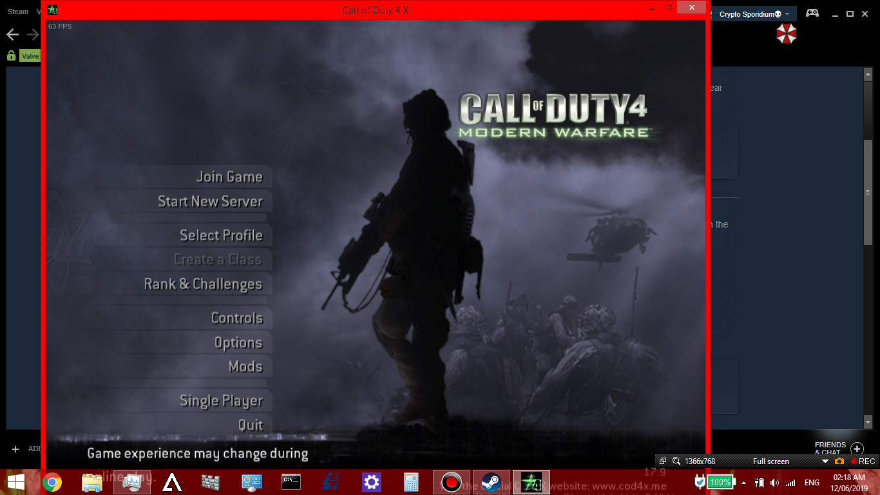Image resolution: width=880 pixels, height=495 pixels.
Task: Change the ENG input language
Action: (x=812, y=483)
